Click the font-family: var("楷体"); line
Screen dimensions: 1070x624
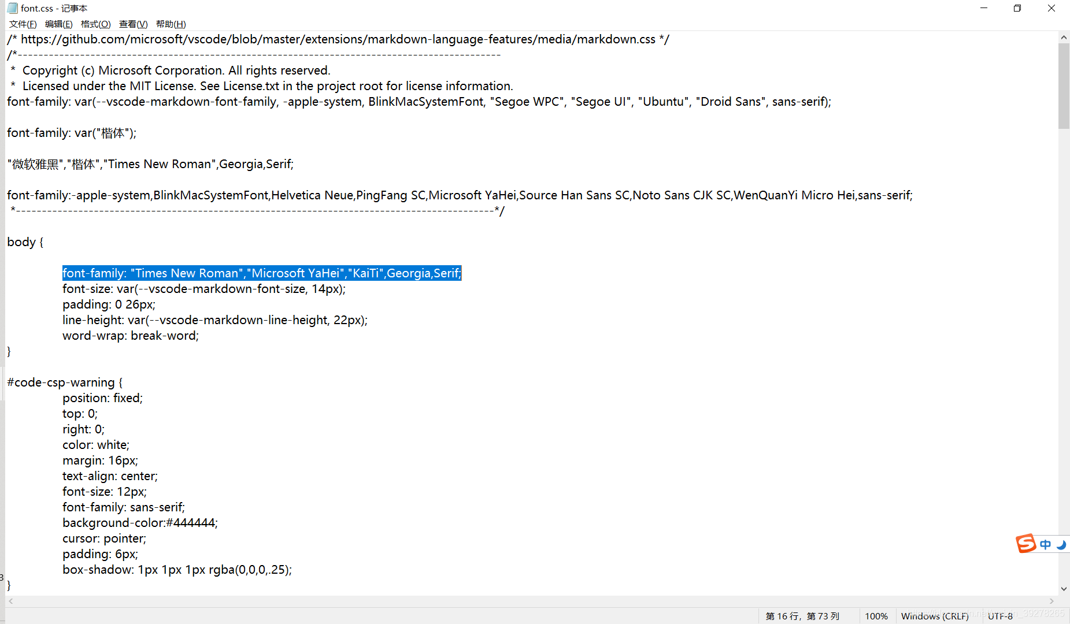coord(72,133)
